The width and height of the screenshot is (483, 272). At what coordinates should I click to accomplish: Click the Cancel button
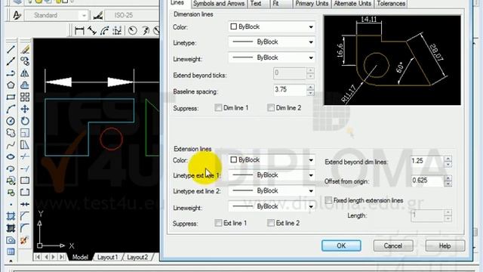(393, 246)
